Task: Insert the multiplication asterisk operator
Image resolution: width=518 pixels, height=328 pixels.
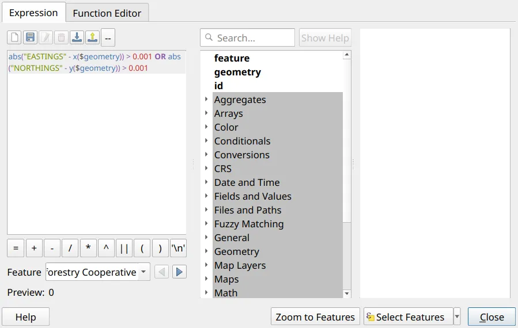Action: pyautogui.click(x=88, y=248)
